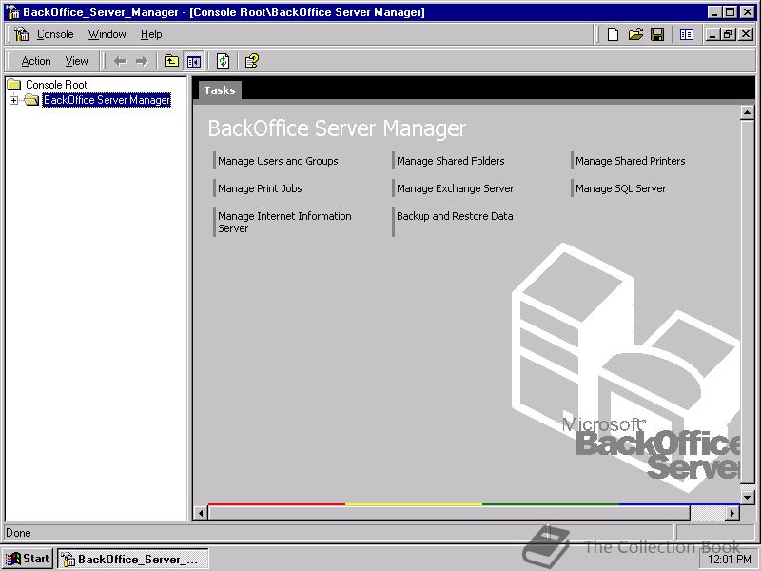Open the Console menu
This screenshot has height=571, width=761.
tap(55, 34)
